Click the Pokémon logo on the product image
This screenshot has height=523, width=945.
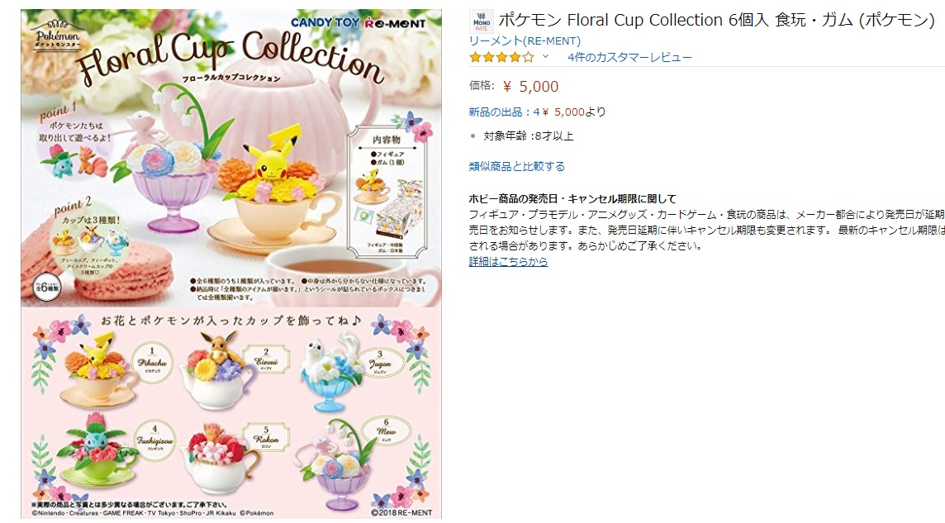click(58, 36)
